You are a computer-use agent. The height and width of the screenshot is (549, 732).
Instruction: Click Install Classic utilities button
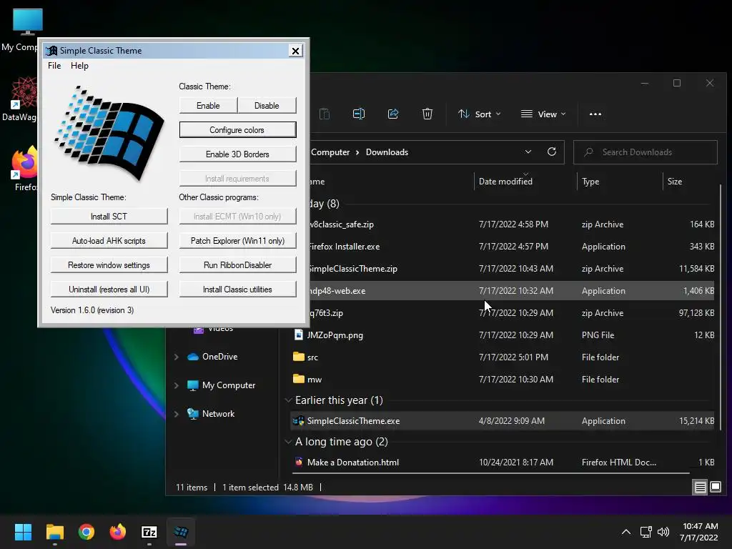point(237,289)
